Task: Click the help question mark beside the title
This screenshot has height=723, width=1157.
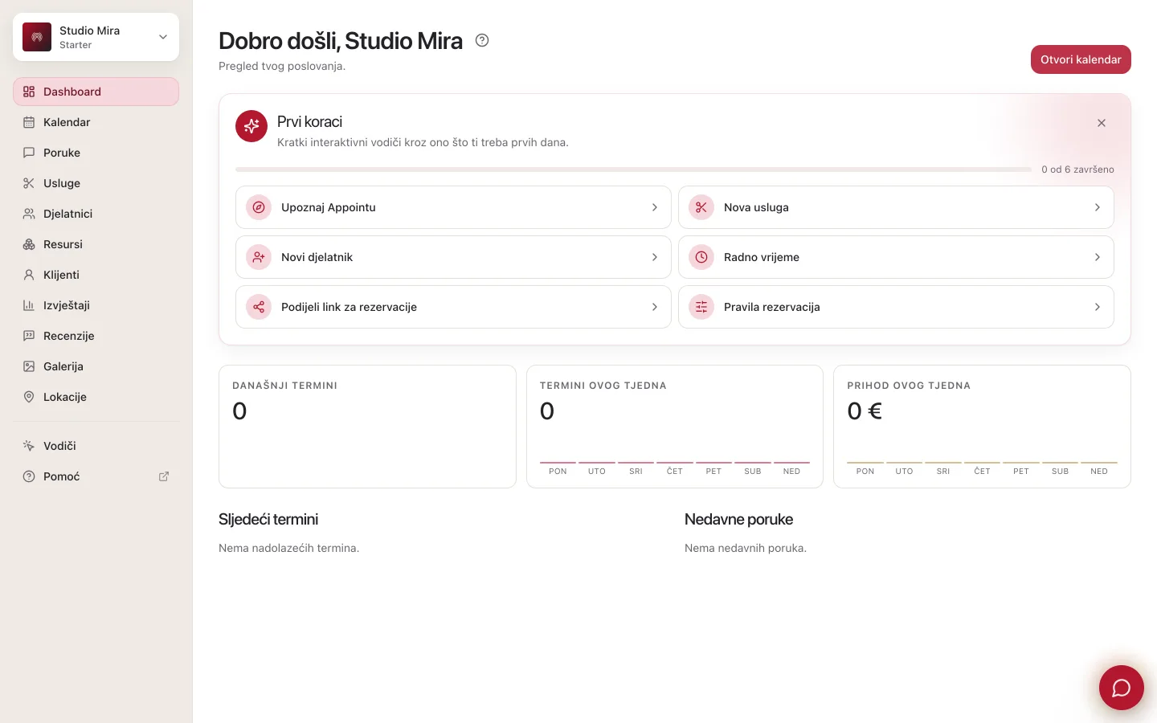Action: (482, 40)
